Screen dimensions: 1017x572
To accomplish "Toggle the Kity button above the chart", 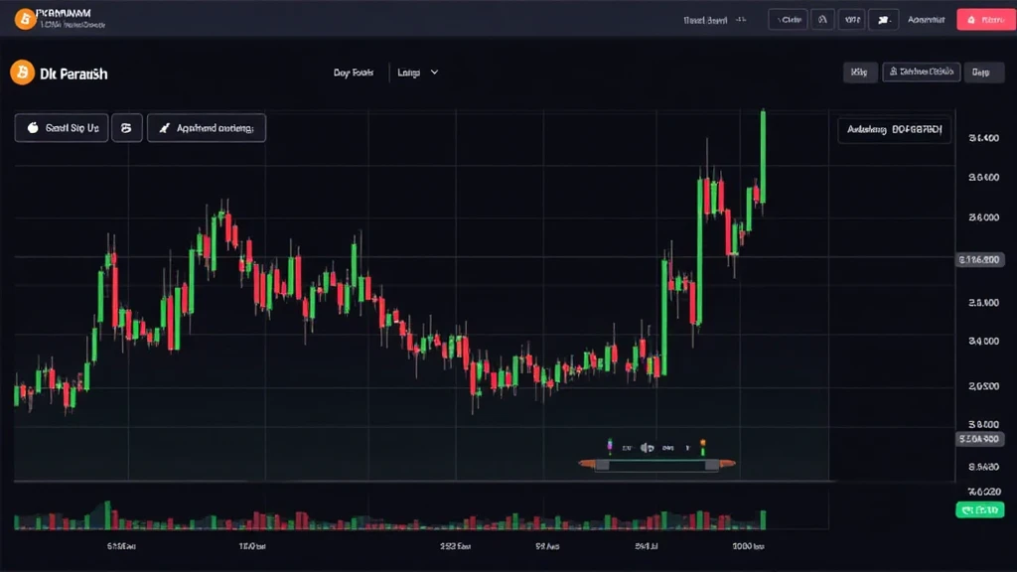I will click(x=858, y=71).
